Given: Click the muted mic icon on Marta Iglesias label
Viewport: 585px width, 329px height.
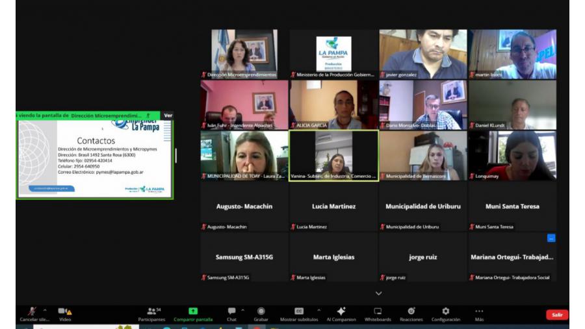Looking at the screenshot, I should coord(293,277).
